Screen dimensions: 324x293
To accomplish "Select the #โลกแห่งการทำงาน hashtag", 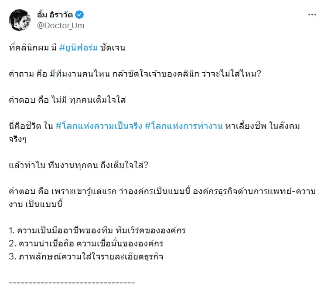I will (184, 126).
